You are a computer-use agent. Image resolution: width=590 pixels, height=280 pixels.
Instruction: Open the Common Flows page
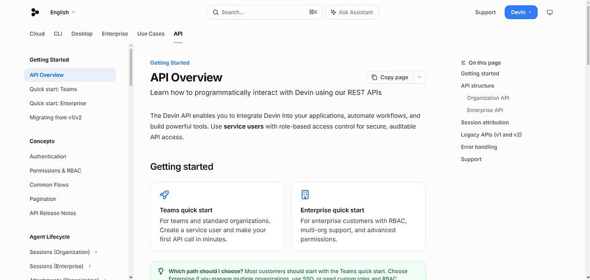(x=49, y=185)
